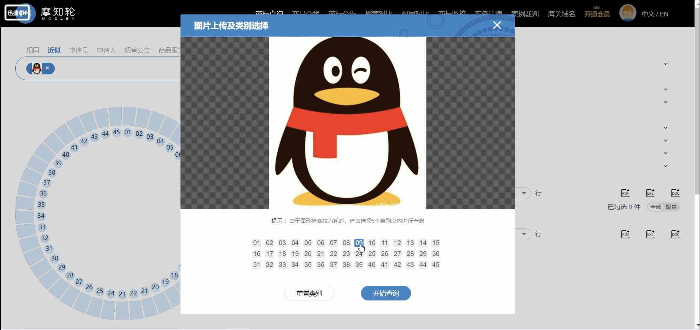Close the 图片上传及类别选择 dialog
Viewport: 700px width, 330px height.
click(x=497, y=25)
